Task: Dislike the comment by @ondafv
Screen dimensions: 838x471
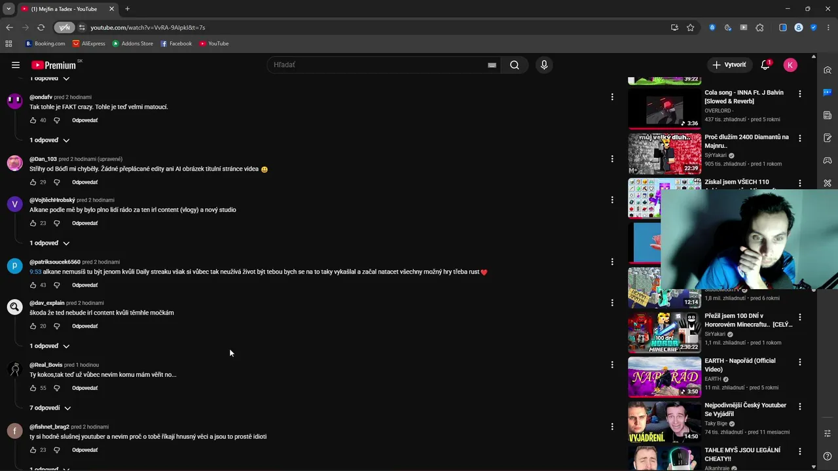Action: pyautogui.click(x=56, y=120)
